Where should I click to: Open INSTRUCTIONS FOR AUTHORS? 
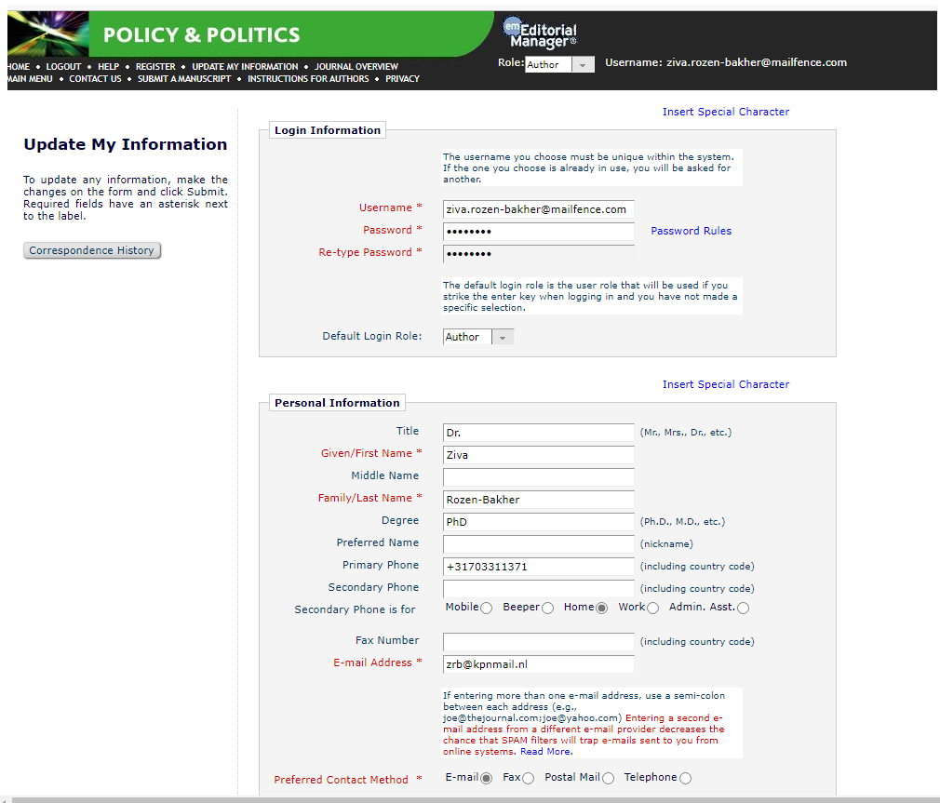click(308, 78)
